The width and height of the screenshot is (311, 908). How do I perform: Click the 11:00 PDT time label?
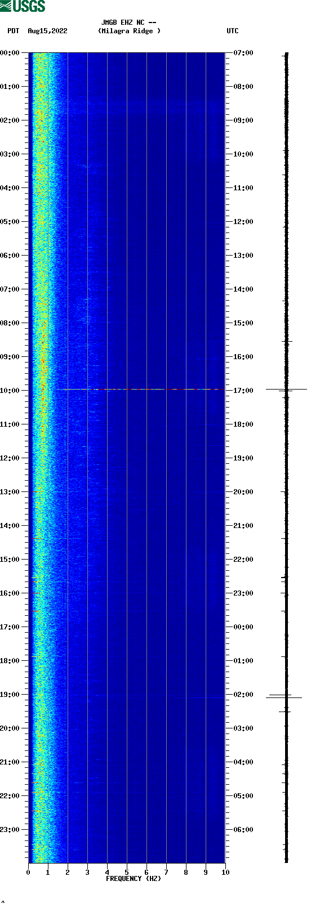pos(10,424)
